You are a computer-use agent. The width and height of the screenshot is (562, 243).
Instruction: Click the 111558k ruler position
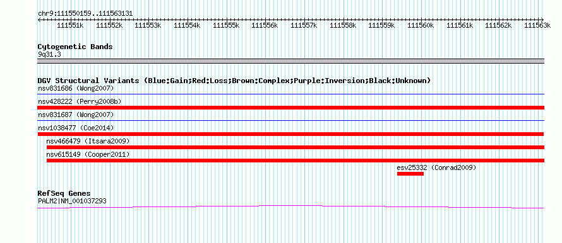[343, 25]
